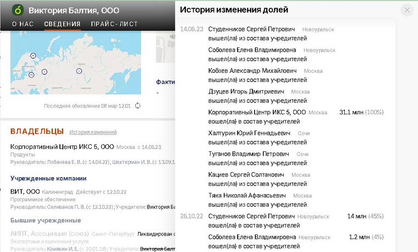Select Студенников Сергей Петрович dated 14.08.23
Viewport: 418px width, 252px height.
tap(252, 29)
